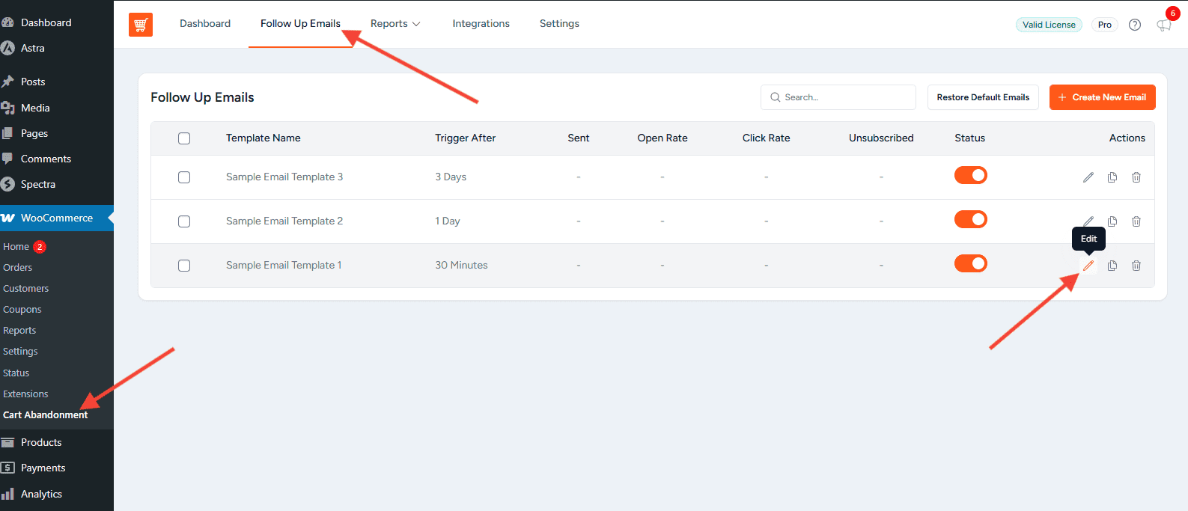Open the help question mark icon
This screenshot has height=511, width=1188.
click(x=1135, y=25)
